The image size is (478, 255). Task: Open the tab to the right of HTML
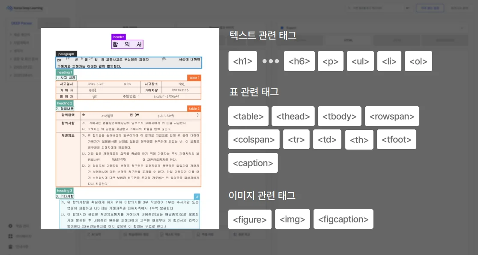tap(396, 40)
